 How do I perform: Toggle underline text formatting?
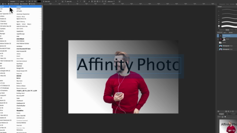pos(35,1)
